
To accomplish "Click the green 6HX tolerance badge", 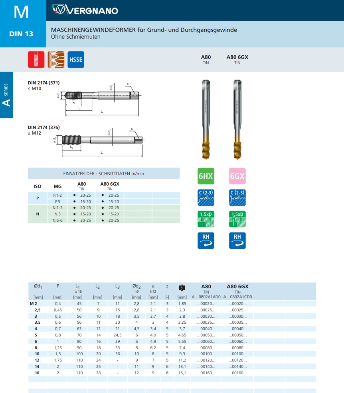I will [206, 176].
